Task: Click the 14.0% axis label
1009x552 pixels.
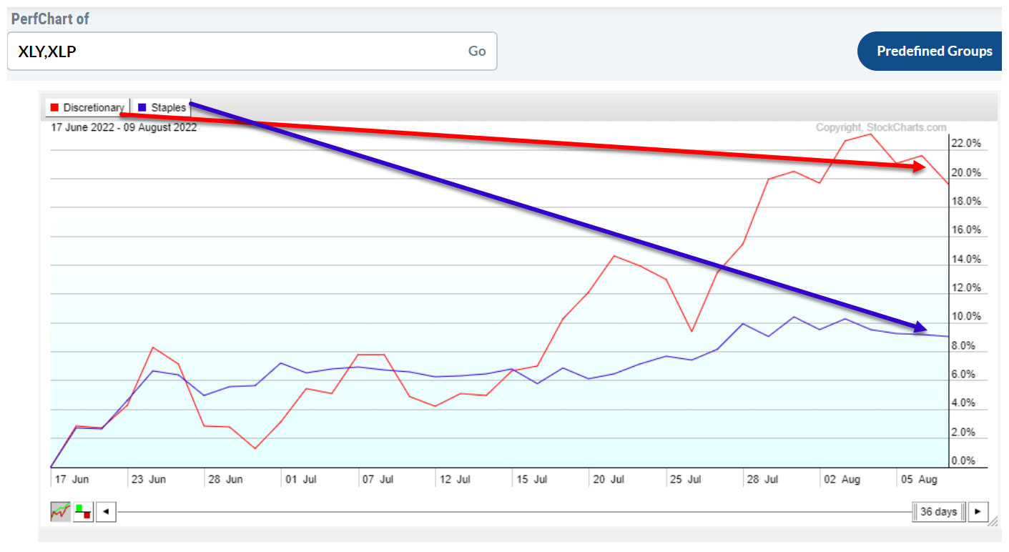Action: click(x=967, y=259)
